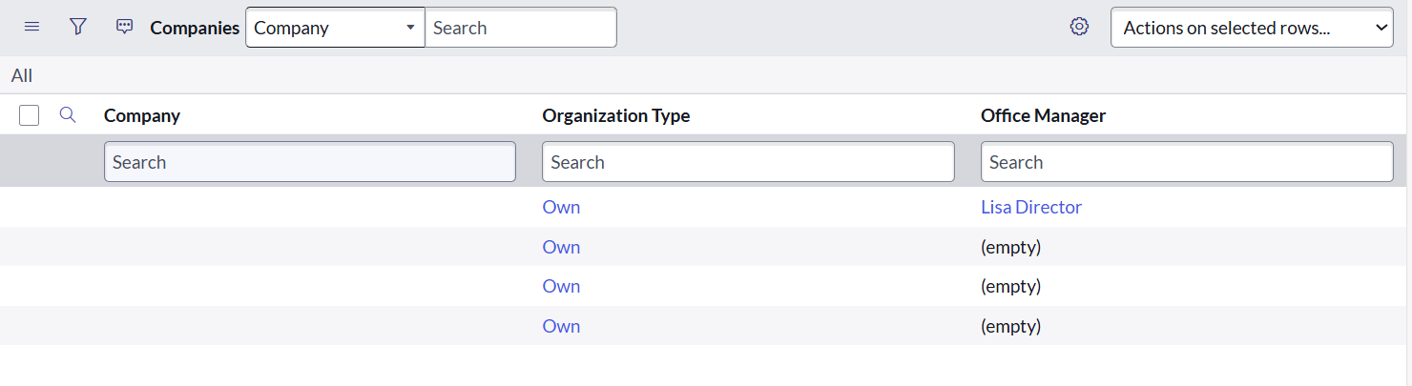This screenshot has height=386, width=1412.
Task: Open the list hamburger menu icon
Action: pos(31,27)
